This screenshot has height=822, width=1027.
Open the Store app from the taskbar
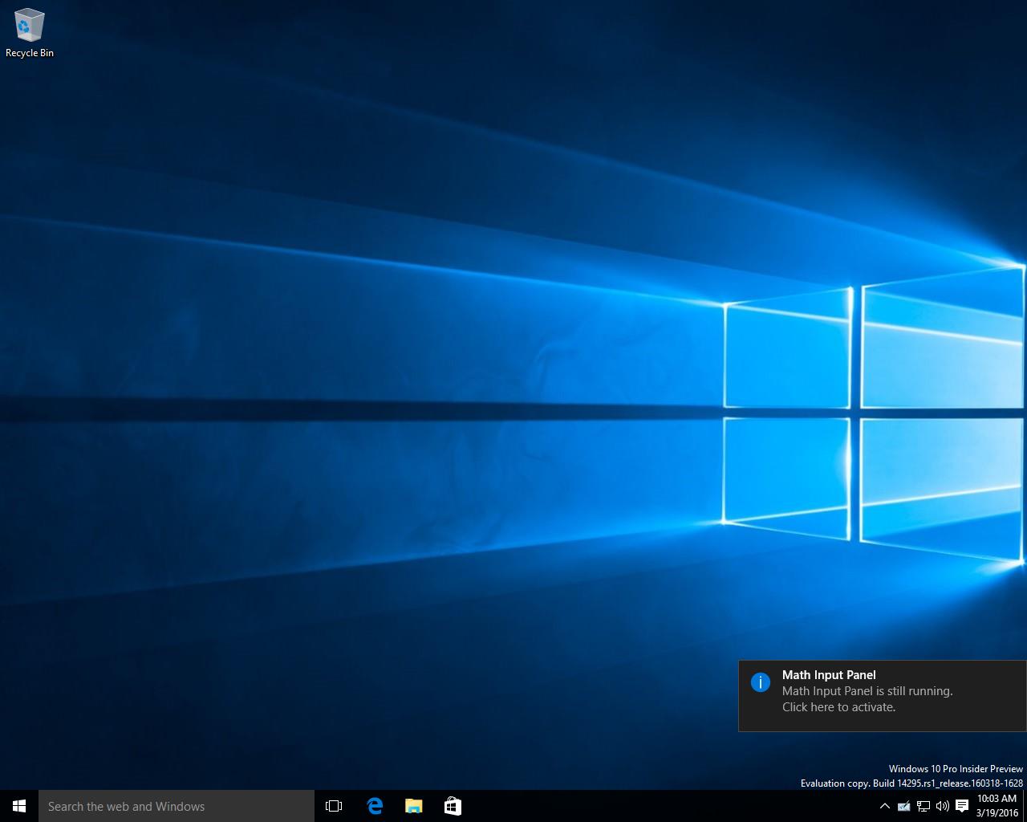[x=453, y=806]
